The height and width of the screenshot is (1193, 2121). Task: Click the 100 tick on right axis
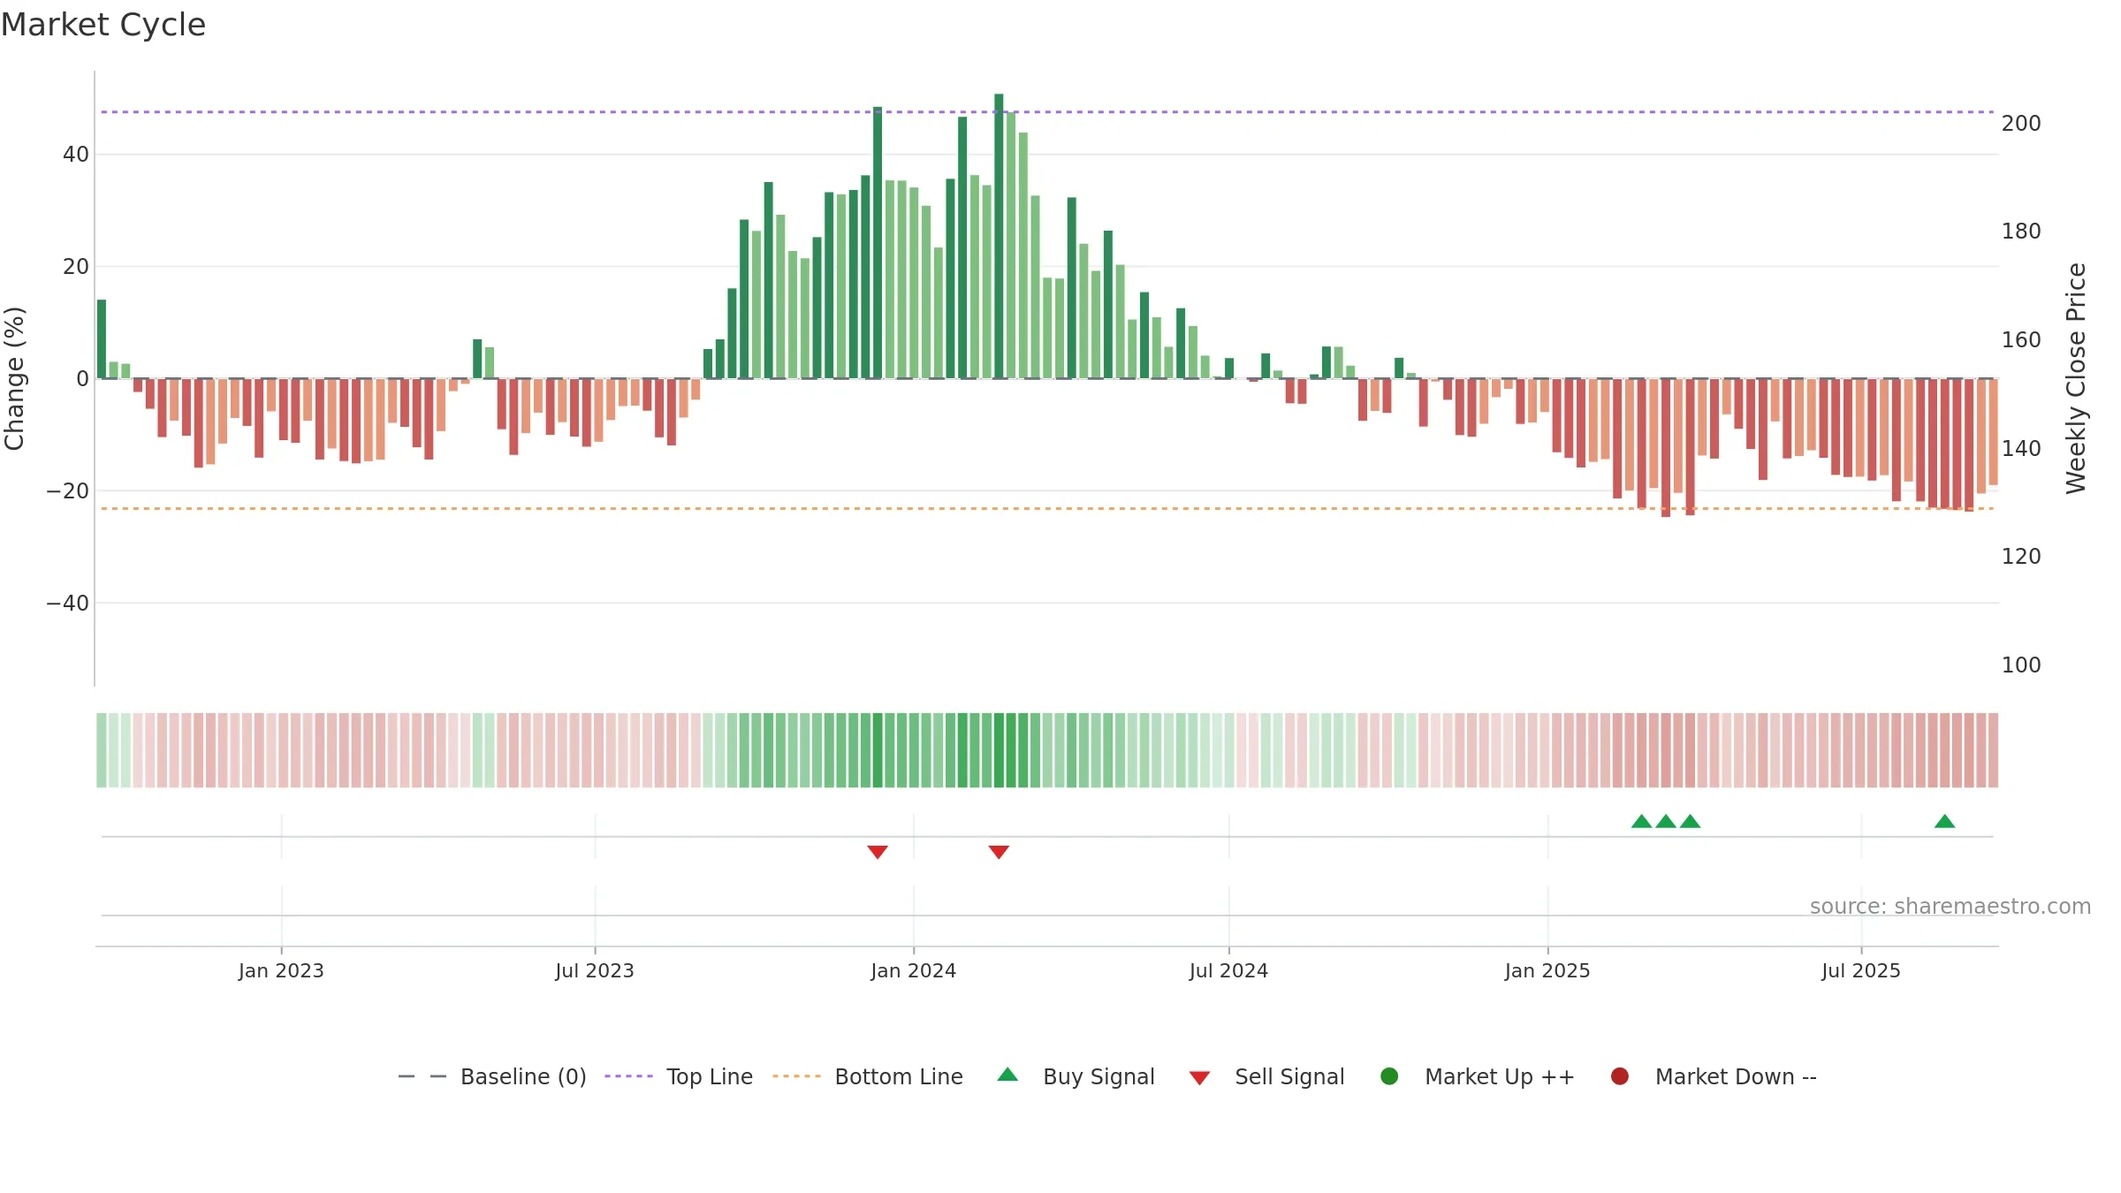coord(2021,665)
